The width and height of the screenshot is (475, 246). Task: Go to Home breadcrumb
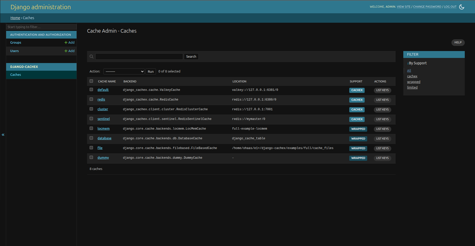15,18
